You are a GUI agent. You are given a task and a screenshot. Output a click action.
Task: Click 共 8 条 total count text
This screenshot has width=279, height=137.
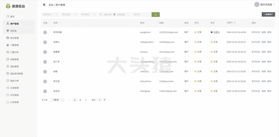tap(45, 100)
